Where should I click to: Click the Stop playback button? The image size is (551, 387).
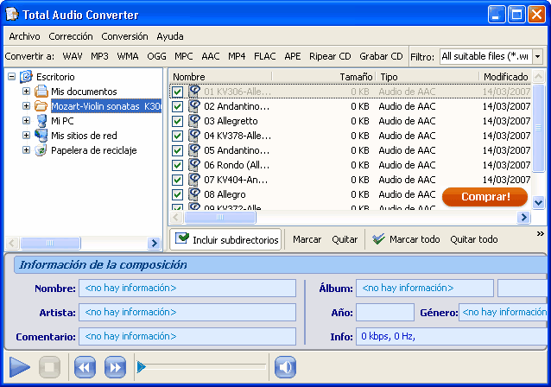(49, 367)
